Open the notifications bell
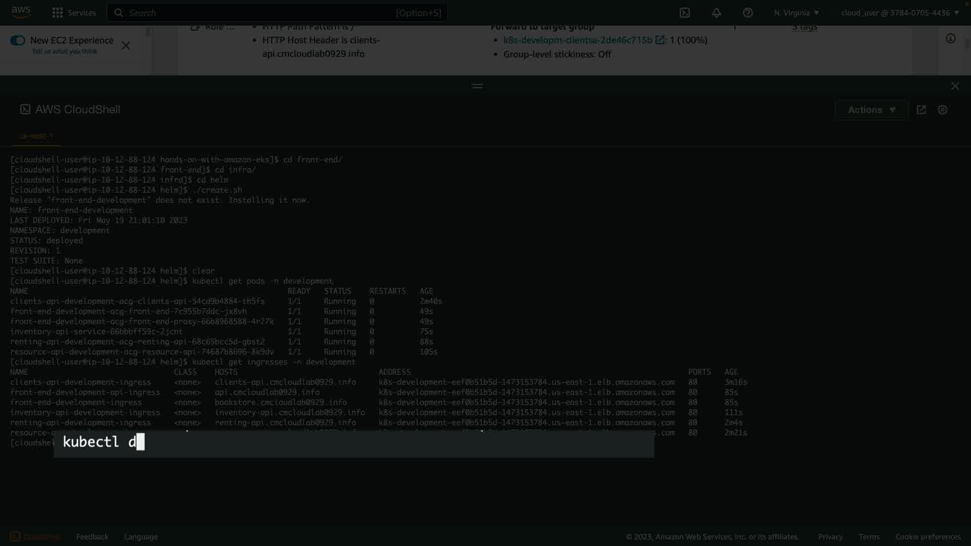This screenshot has height=546, width=971. (716, 13)
